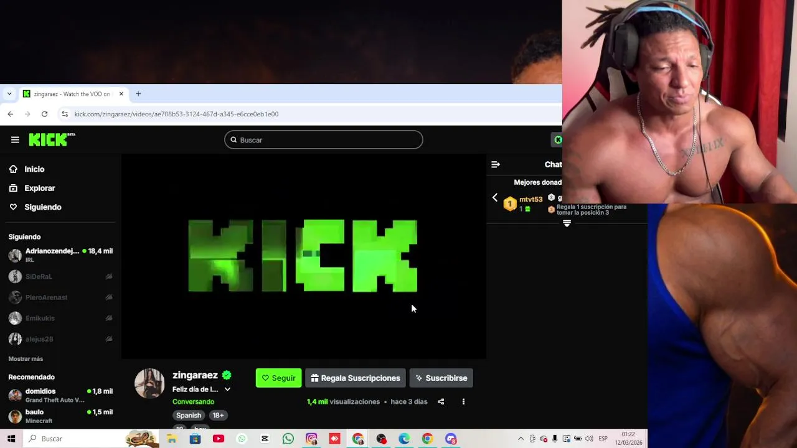Click the Kick video player
797x448 pixels.
coord(303,256)
